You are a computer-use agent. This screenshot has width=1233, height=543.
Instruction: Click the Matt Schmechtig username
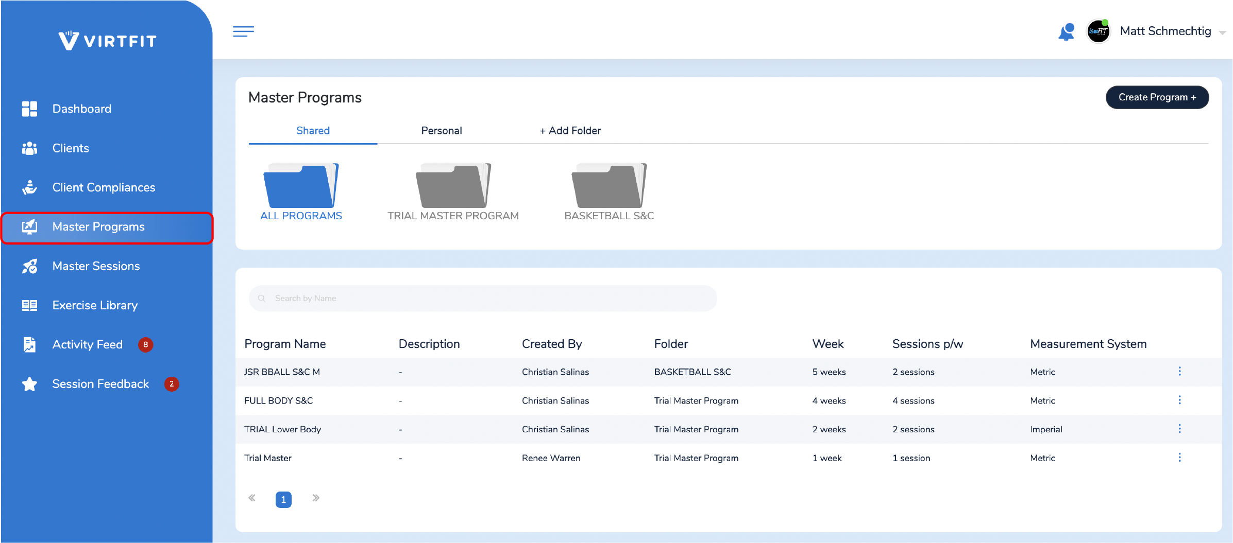click(1166, 31)
